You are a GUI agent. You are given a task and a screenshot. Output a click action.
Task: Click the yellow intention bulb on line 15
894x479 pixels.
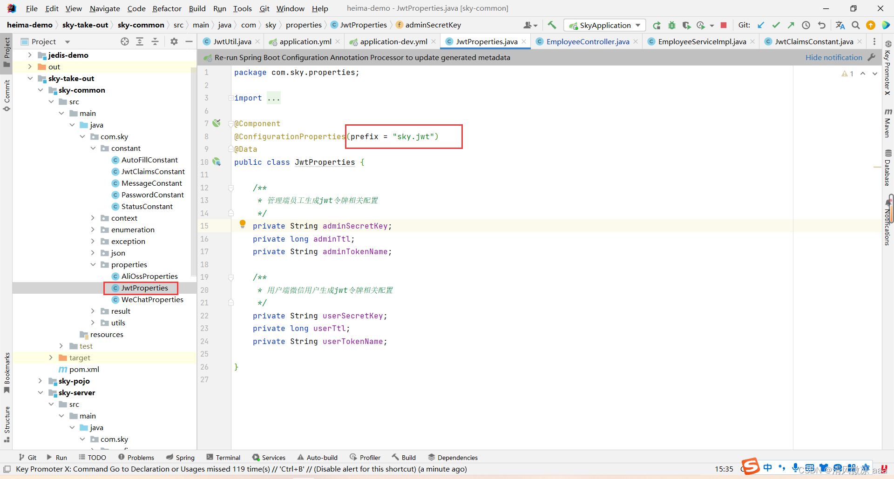click(242, 224)
